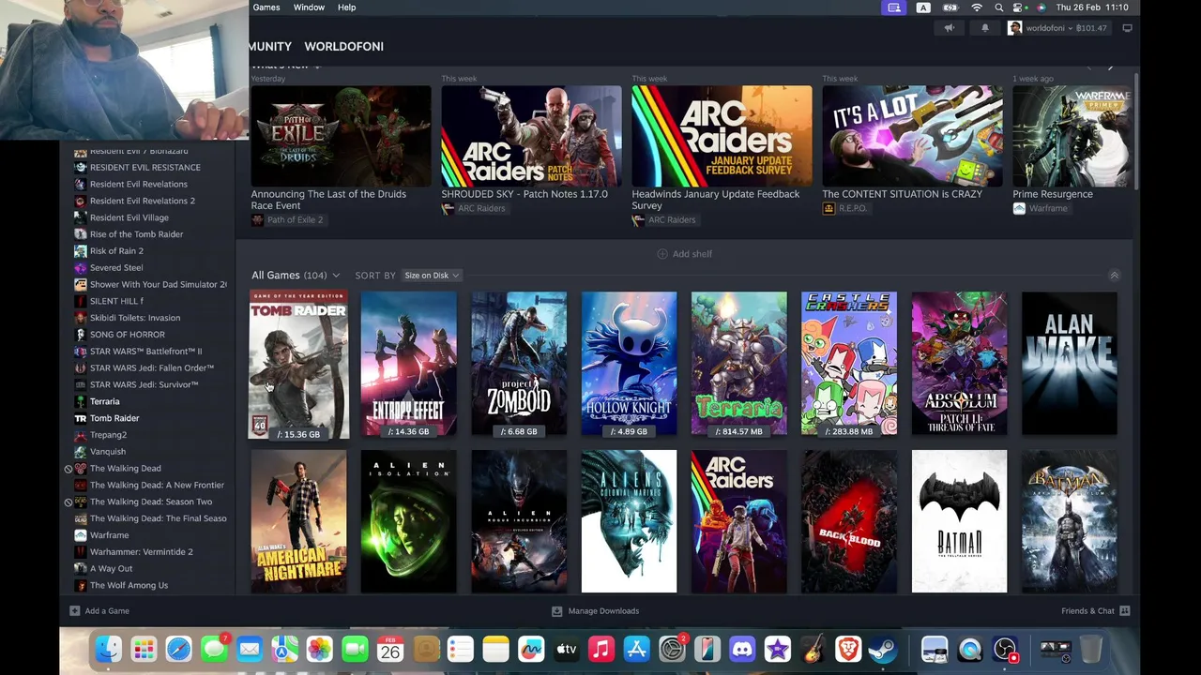Click the Siri icon in menu bar
The width and height of the screenshot is (1201, 675).
coord(1041,7)
